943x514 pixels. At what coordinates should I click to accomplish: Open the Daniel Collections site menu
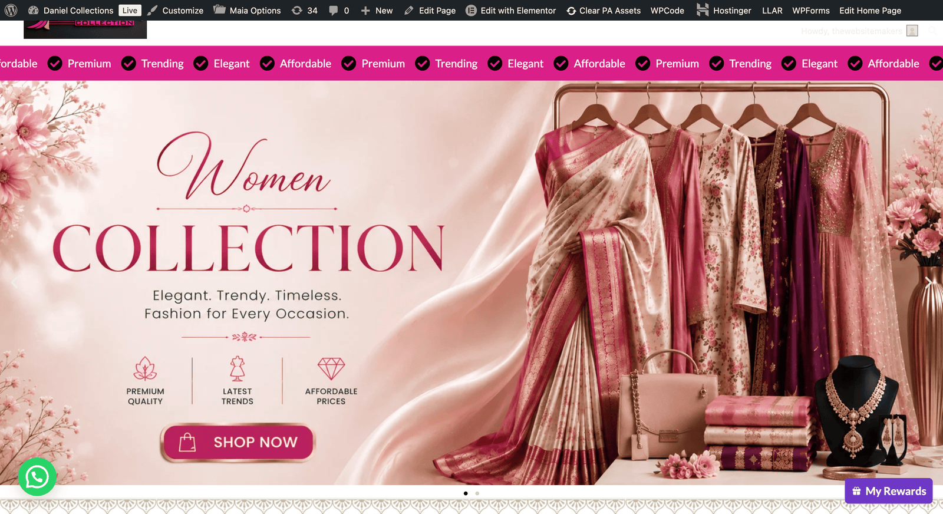(x=70, y=11)
